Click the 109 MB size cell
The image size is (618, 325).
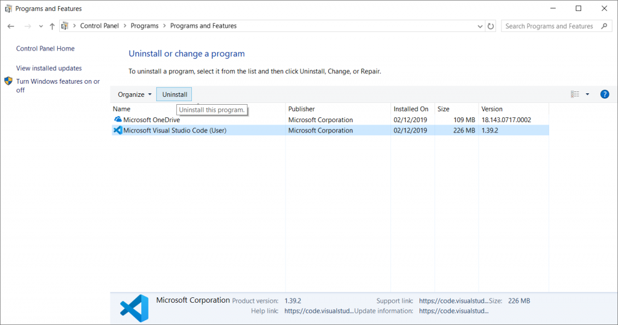tap(464, 120)
